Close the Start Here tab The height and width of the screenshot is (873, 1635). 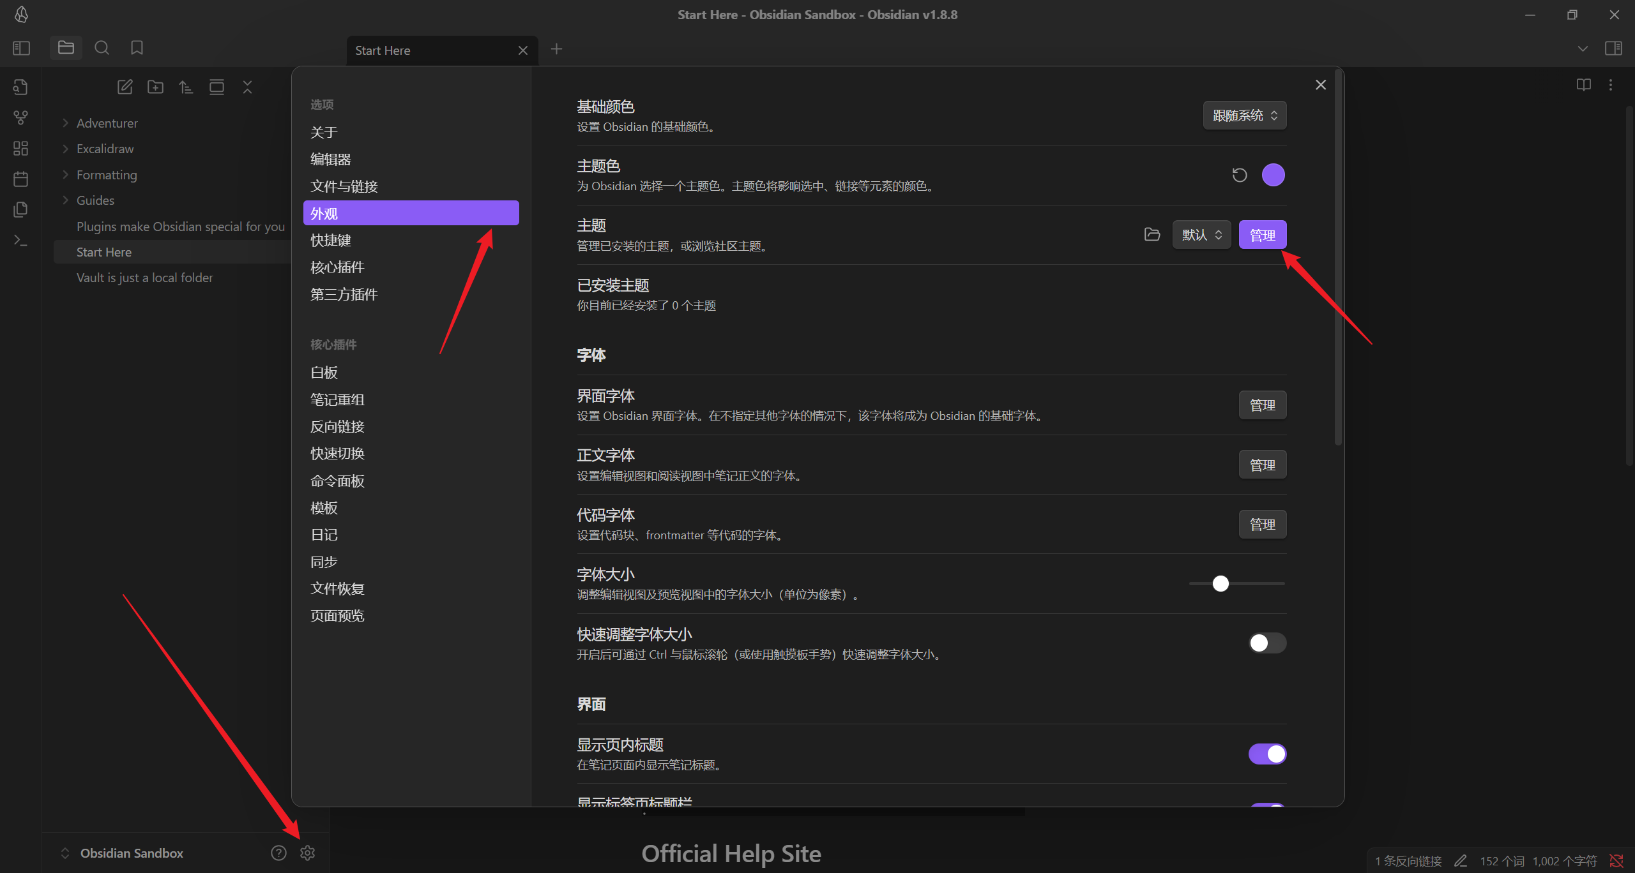522,50
